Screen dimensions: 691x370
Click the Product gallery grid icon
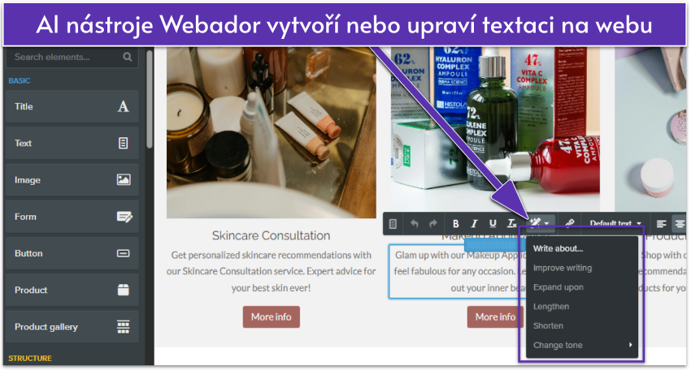pyautogui.click(x=124, y=326)
